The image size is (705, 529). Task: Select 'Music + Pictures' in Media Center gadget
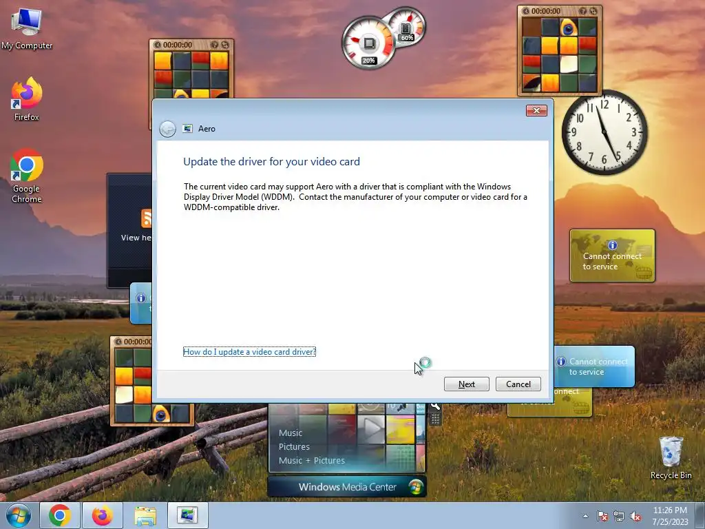point(312,461)
